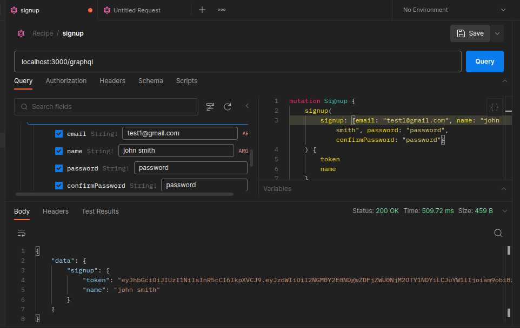The image size is (520, 328).
Task: Click the email value field test1@gmail.com
Action: coord(180,133)
